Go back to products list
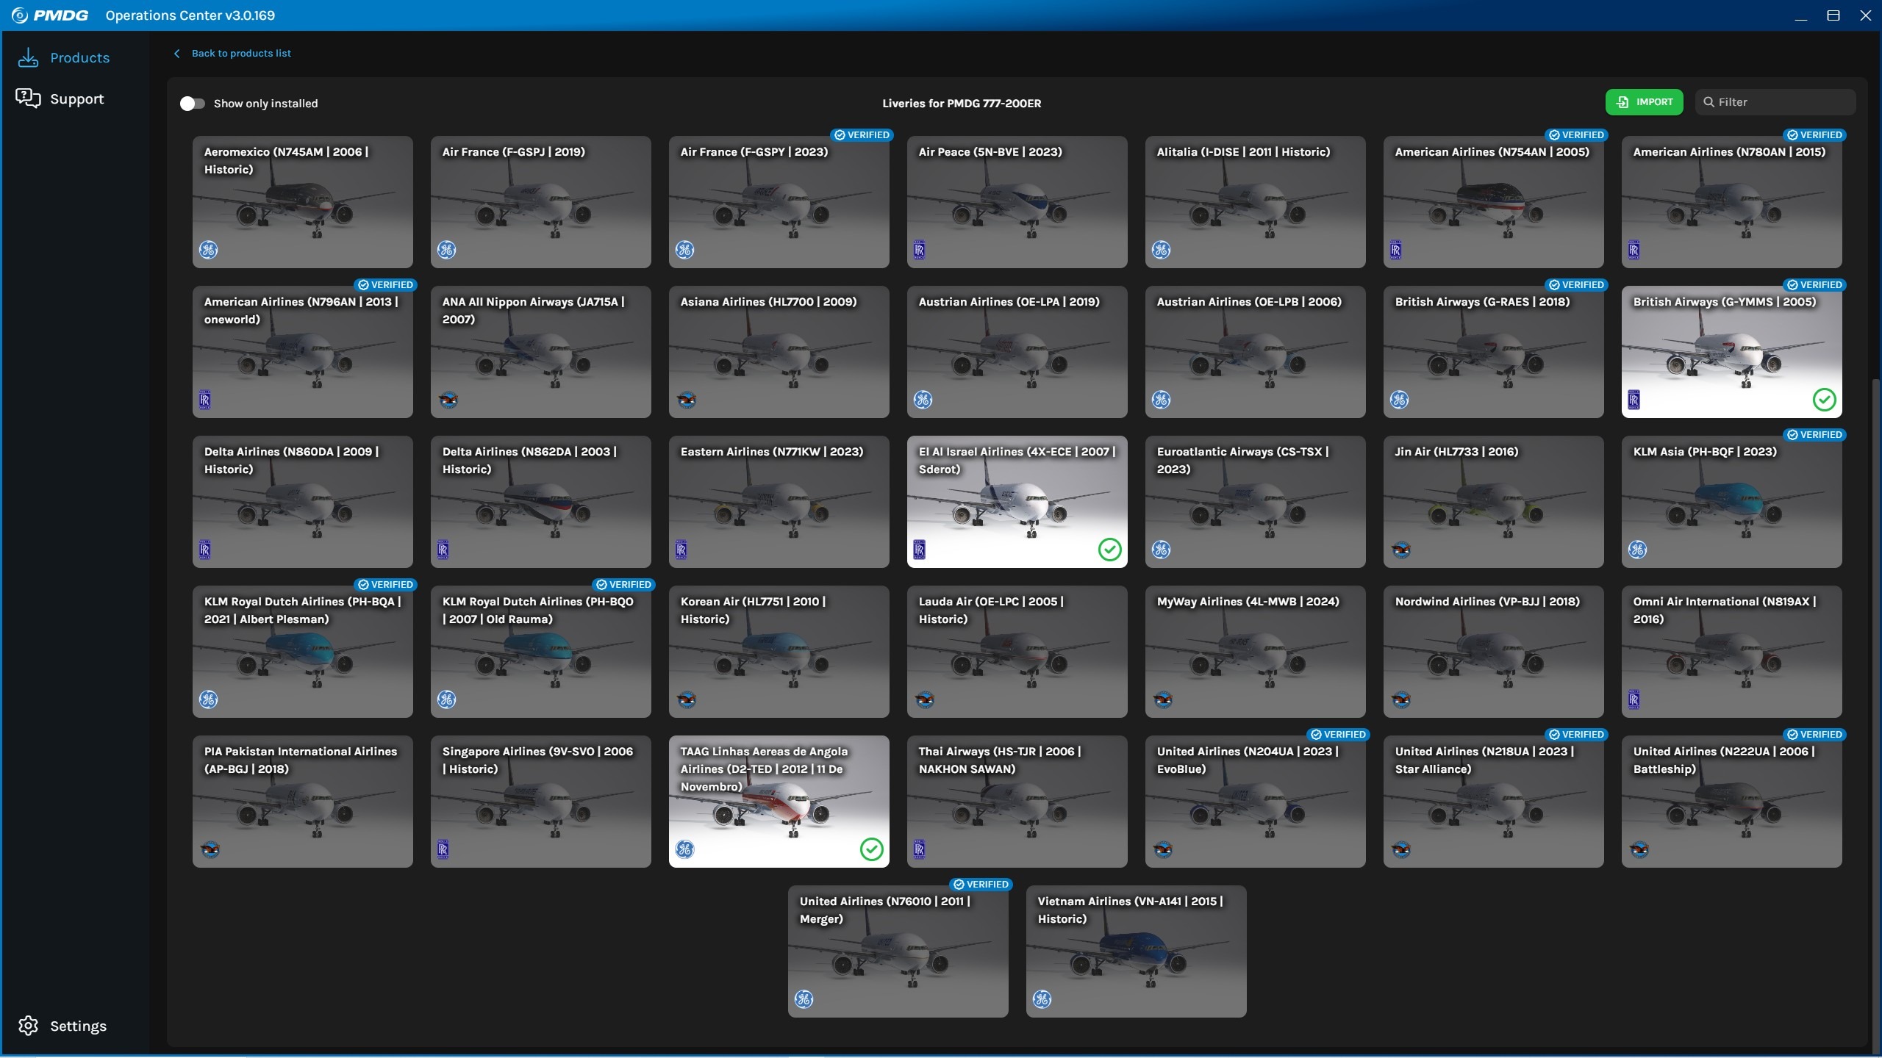 click(241, 54)
